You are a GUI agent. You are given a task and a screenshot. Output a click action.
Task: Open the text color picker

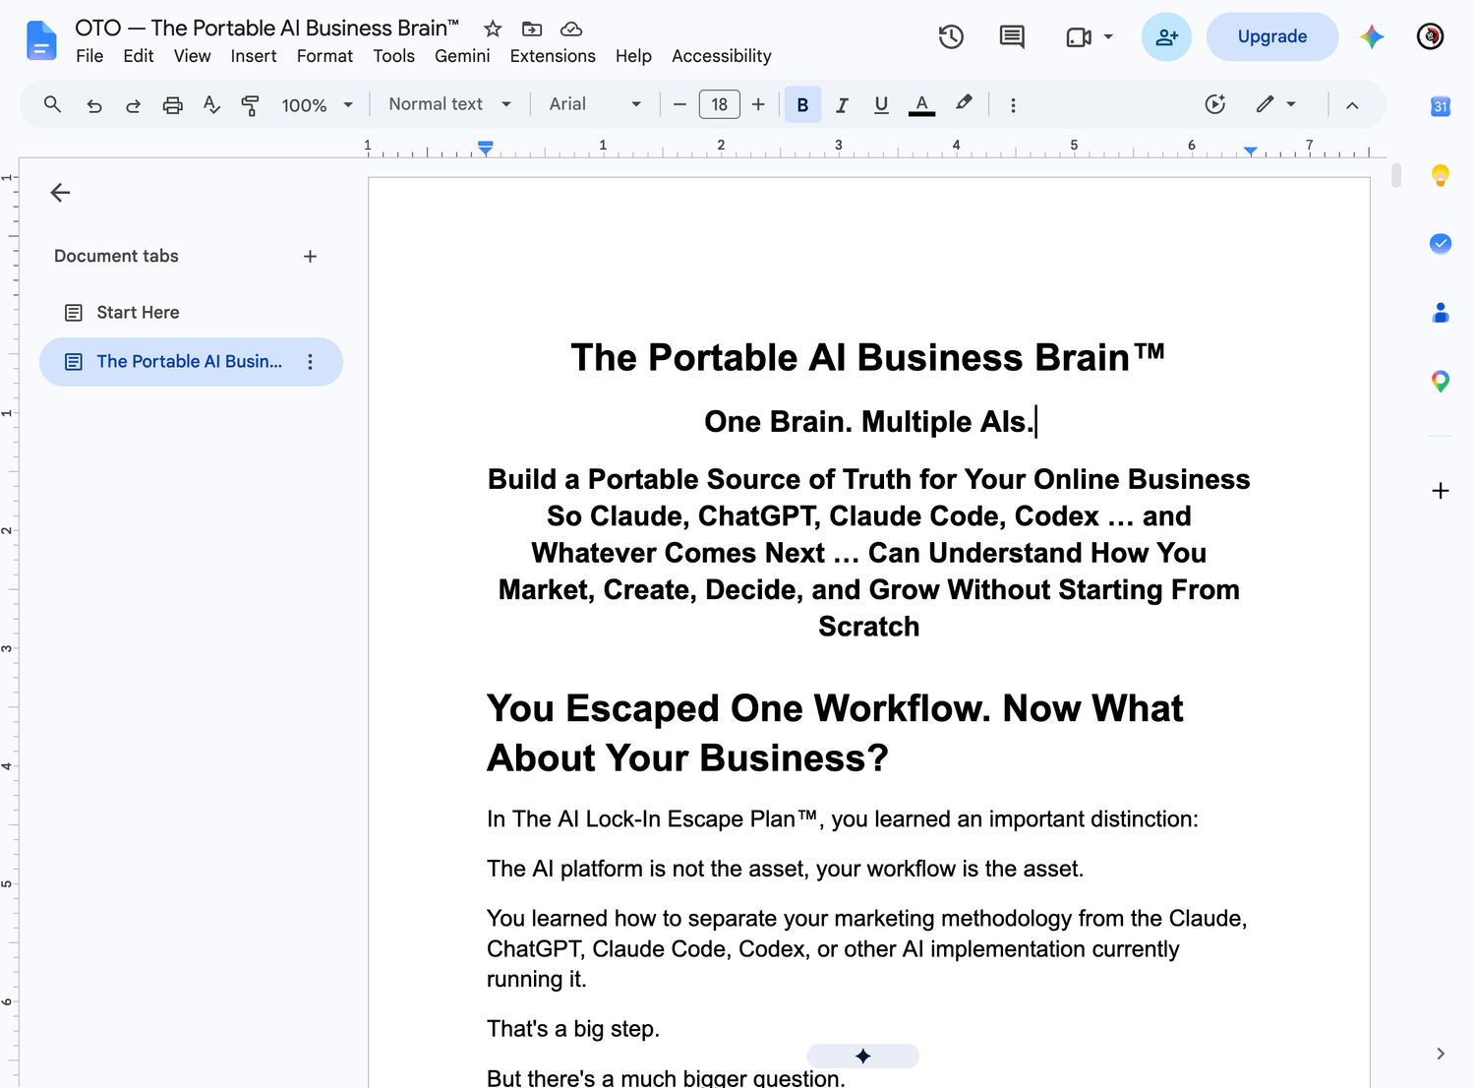click(921, 104)
